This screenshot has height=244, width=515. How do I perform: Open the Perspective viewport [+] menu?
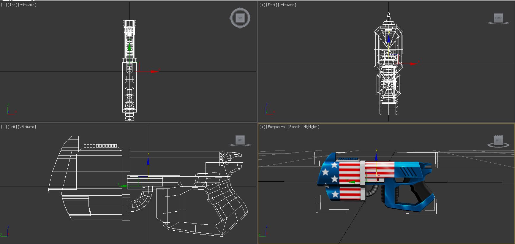[262, 127]
